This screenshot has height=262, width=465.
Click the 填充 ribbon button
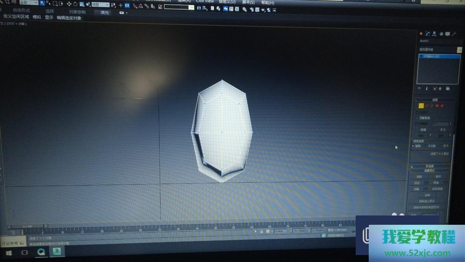(105, 13)
